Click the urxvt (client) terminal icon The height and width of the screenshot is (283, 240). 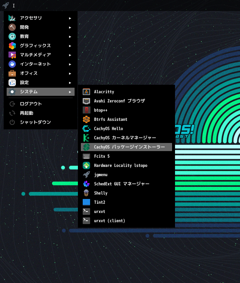(86, 221)
